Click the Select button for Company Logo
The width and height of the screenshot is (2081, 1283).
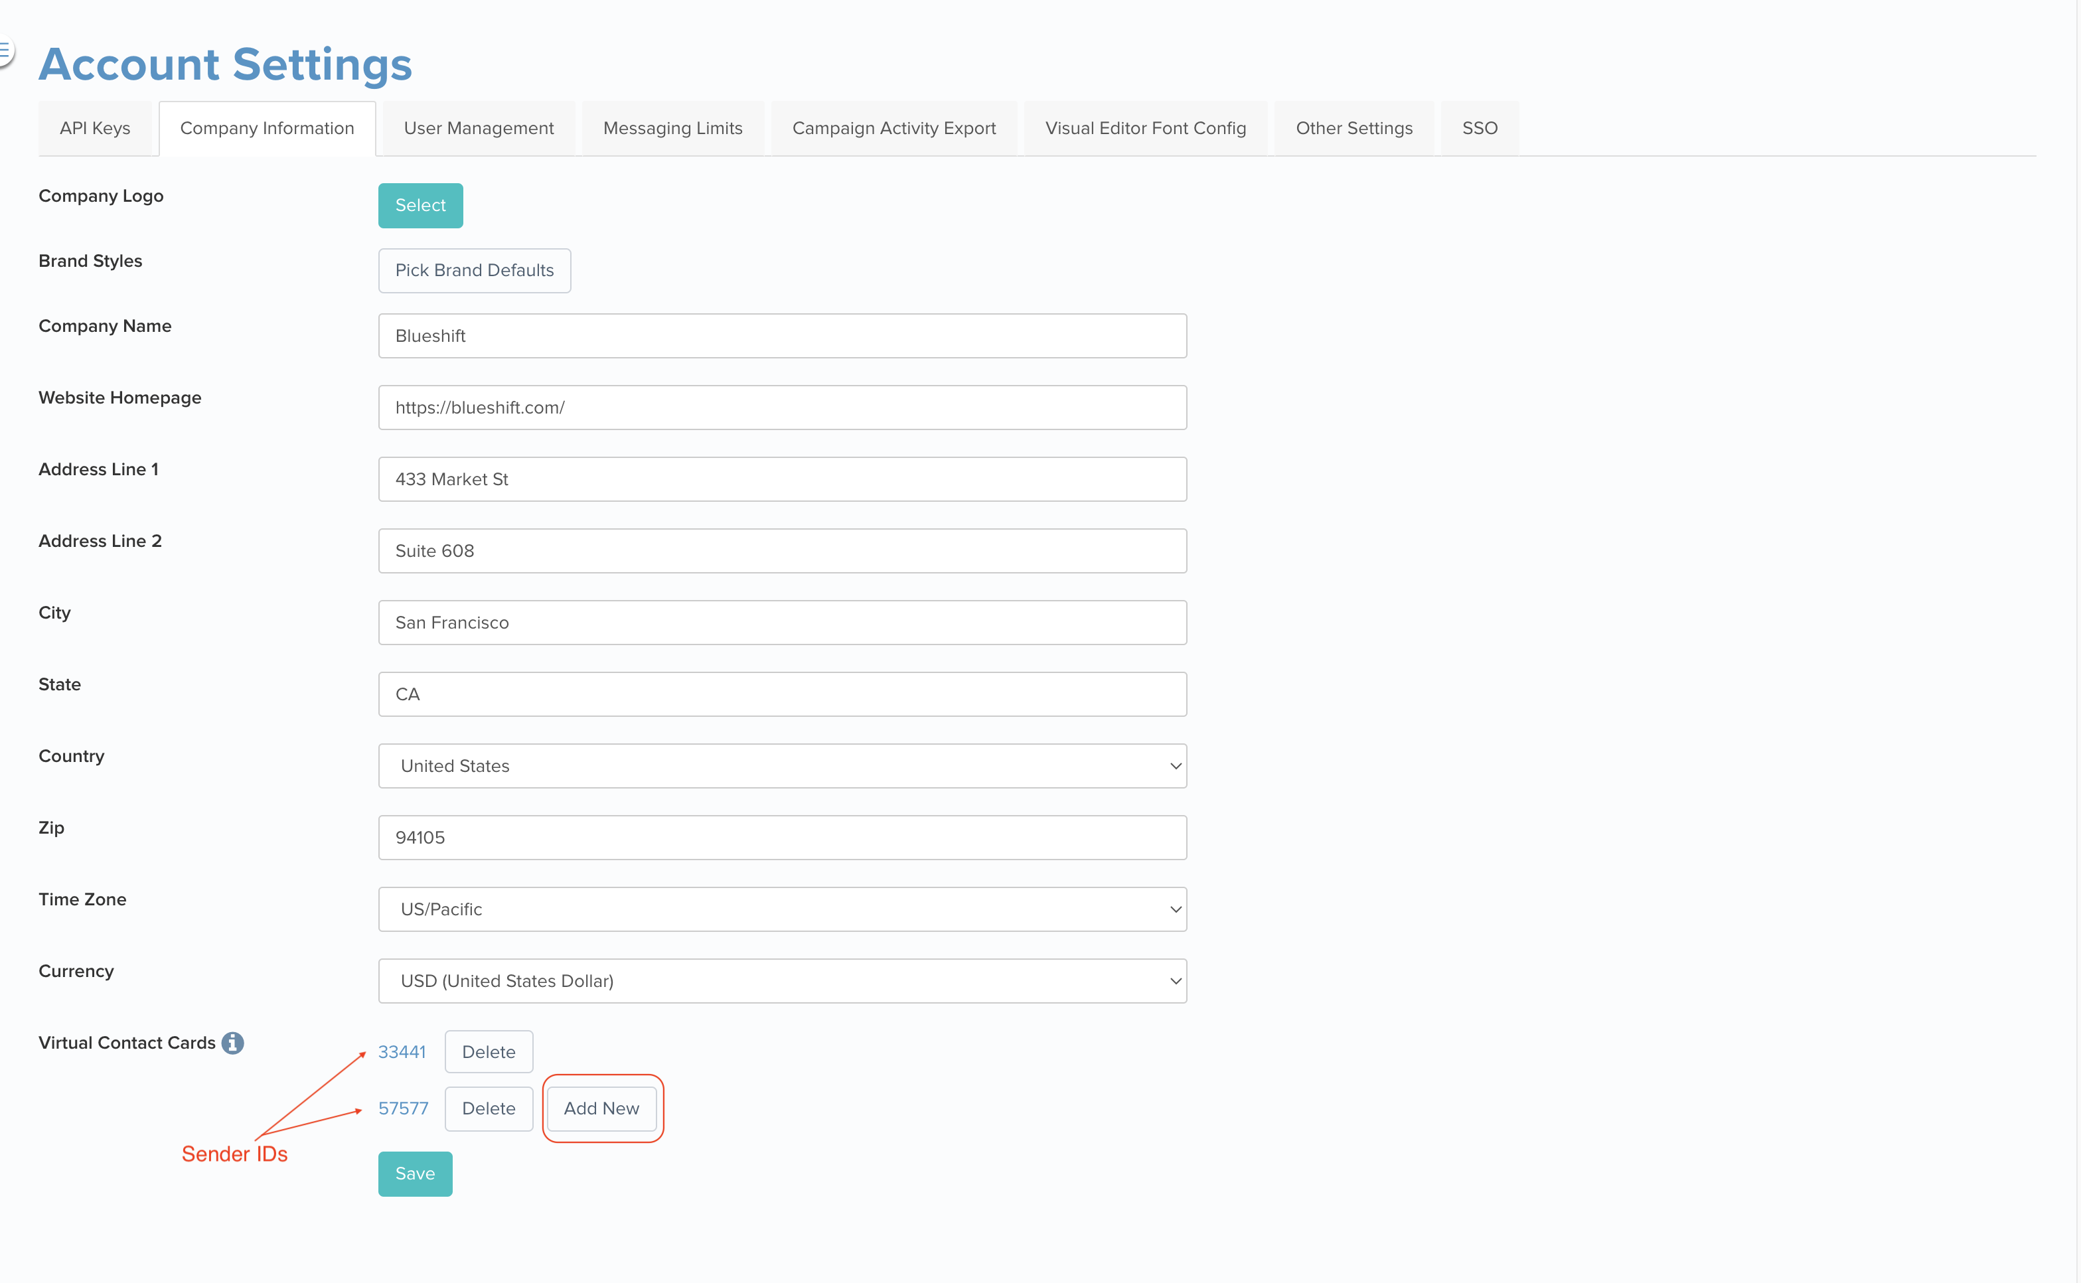(x=420, y=205)
